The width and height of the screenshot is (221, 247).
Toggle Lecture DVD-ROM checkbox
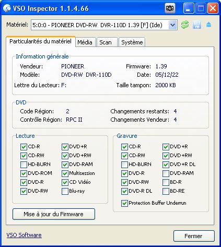point(24,173)
